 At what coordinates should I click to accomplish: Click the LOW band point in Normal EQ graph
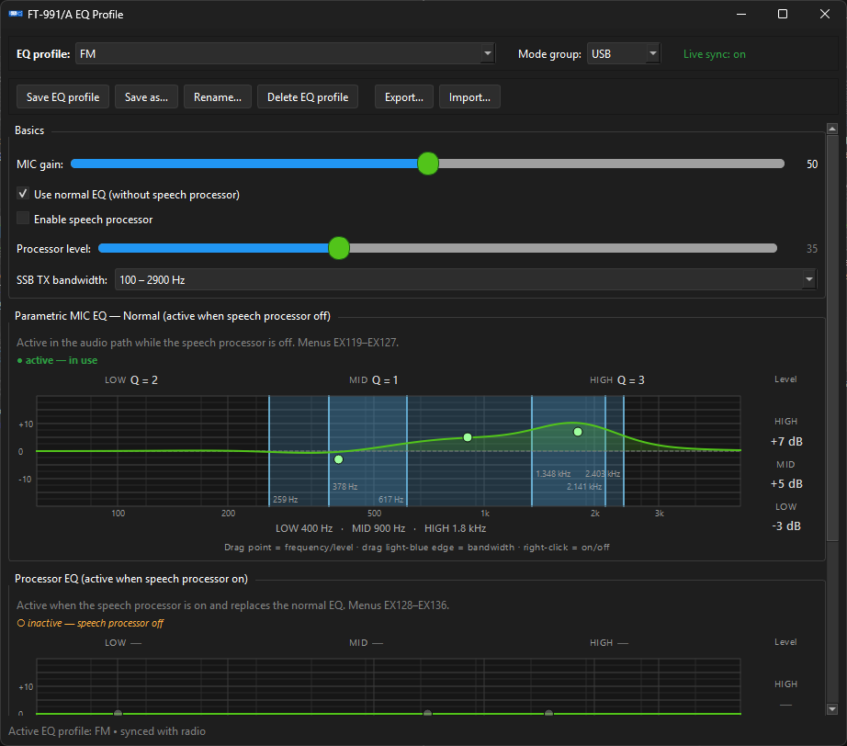339,459
